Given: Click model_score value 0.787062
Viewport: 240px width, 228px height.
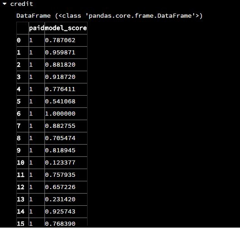Looking at the screenshot, I should [x=60, y=40].
